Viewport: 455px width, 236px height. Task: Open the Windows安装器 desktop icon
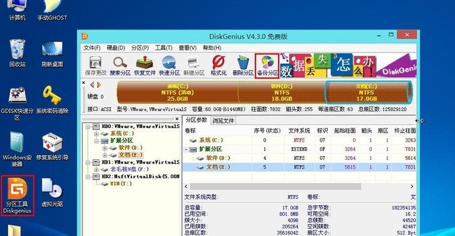[17, 149]
